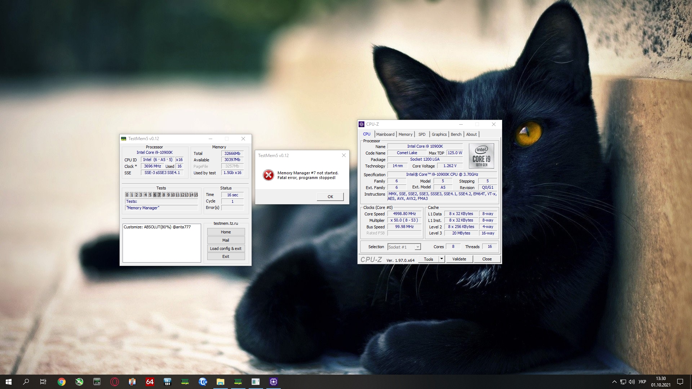692x389 pixels.
Task: Open the Tools dropdown arrow in CPU-Z
Action: 442,259
